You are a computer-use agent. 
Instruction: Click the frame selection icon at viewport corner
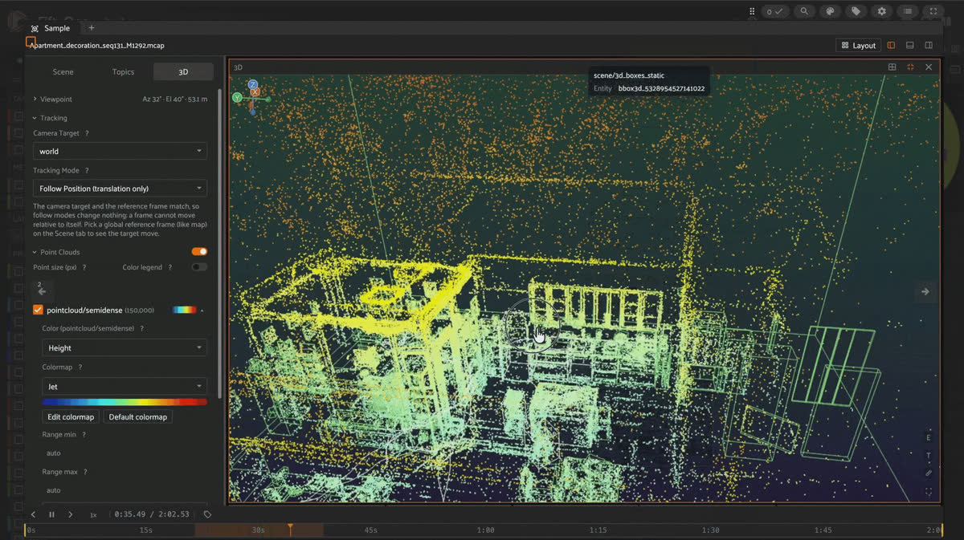point(929,492)
